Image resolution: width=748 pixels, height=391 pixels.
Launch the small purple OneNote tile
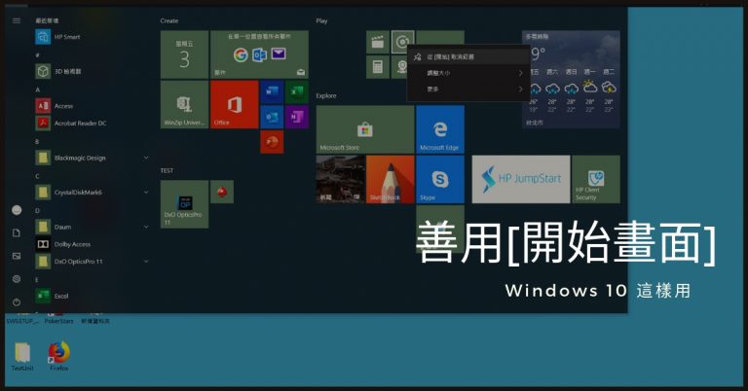297,117
